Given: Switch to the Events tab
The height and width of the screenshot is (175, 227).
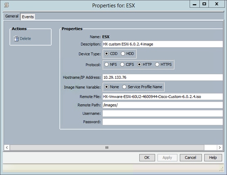Looking at the screenshot, I should 28,17.
